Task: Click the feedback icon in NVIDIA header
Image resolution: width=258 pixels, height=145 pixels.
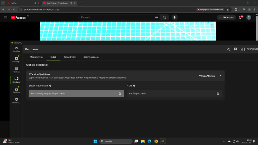Action: [x=235, y=49]
